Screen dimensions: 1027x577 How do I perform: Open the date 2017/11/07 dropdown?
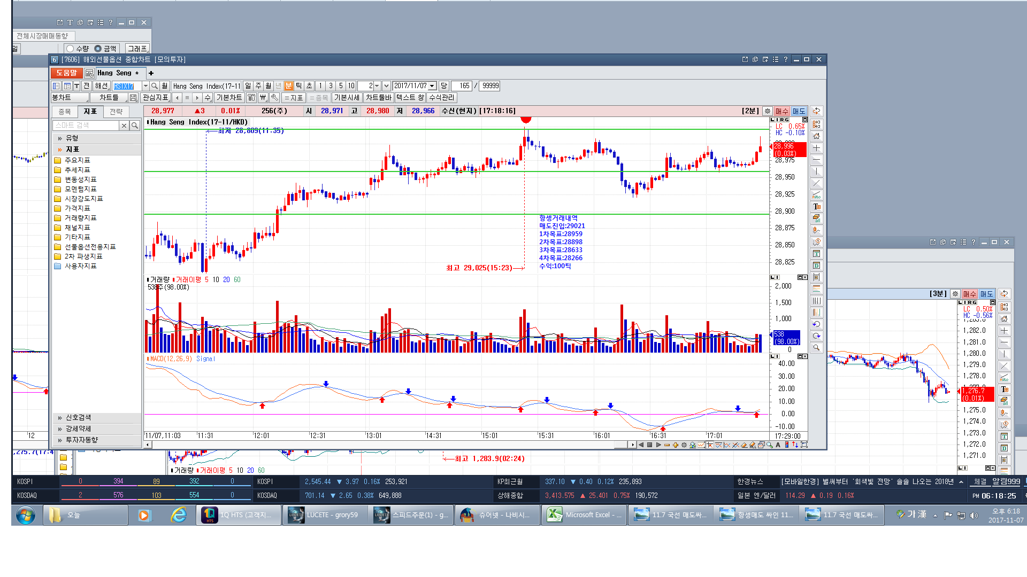432,86
